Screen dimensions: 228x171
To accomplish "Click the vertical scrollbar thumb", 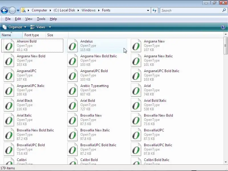I will 225,46.
